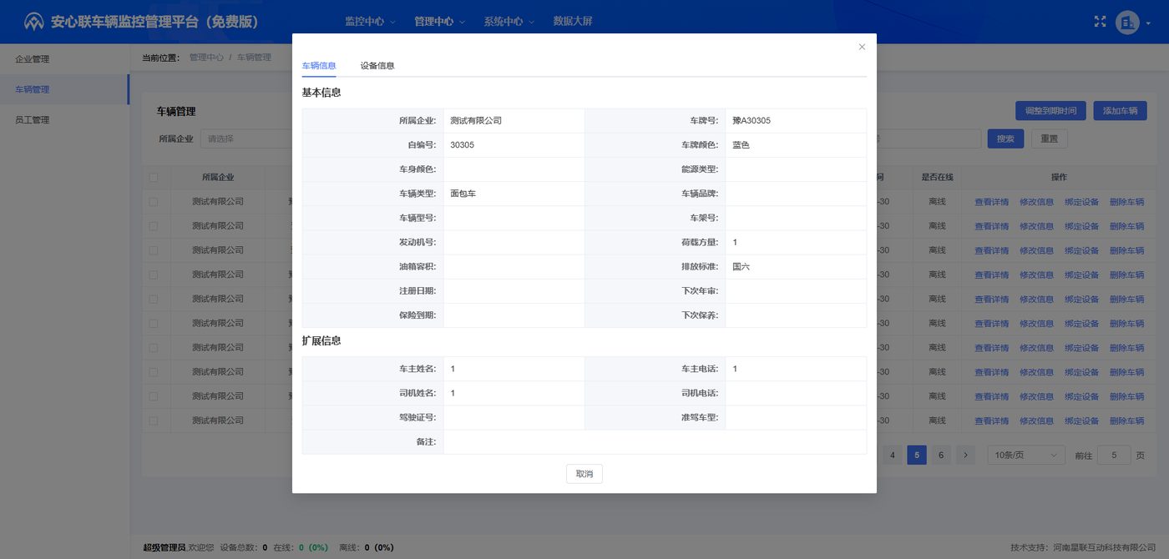Click the 备注 label

(x=426, y=442)
